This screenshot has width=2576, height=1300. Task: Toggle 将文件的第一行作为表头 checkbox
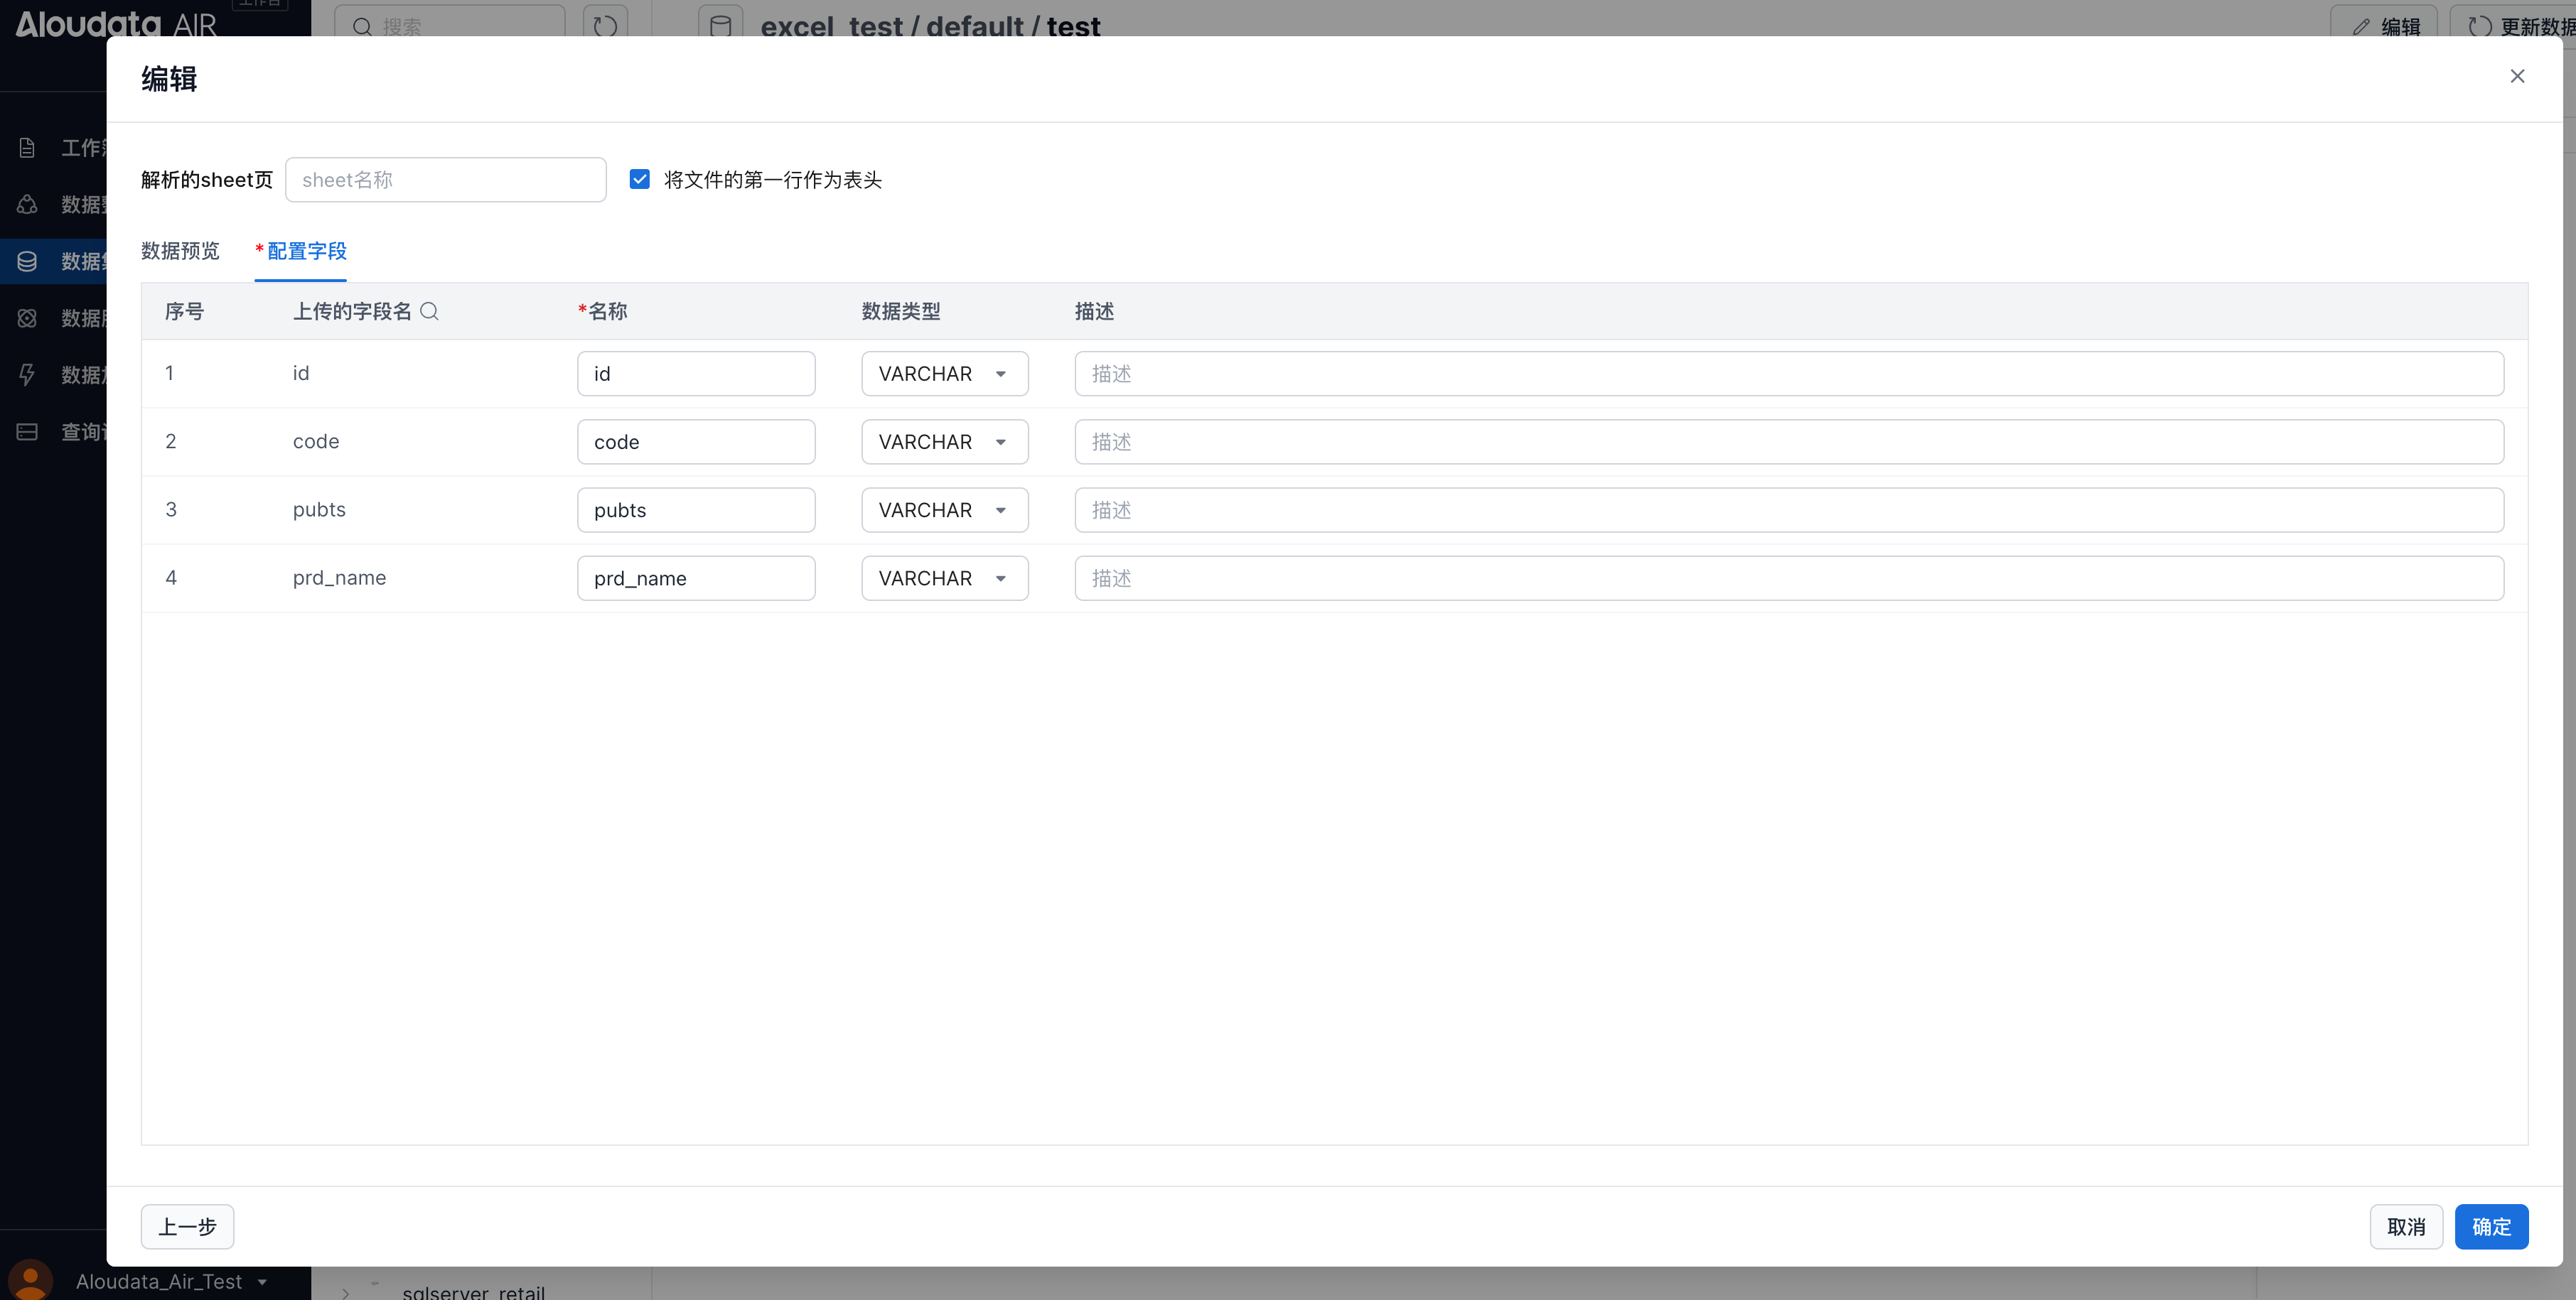(x=640, y=179)
